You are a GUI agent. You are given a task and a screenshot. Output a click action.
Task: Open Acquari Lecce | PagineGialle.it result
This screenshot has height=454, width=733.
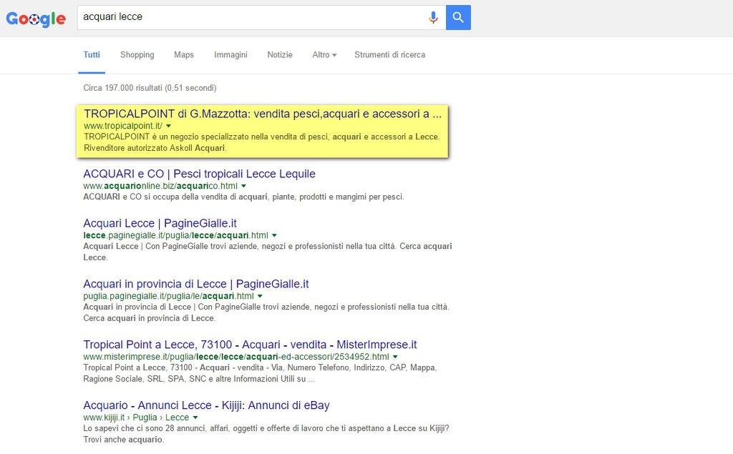tap(160, 223)
